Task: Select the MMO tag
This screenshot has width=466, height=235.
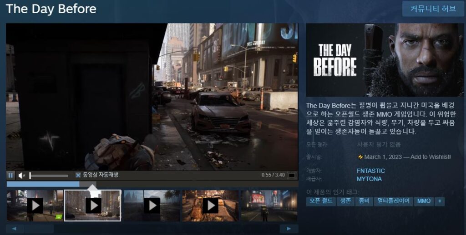Action: pyautogui.click(x=424, y=201)
